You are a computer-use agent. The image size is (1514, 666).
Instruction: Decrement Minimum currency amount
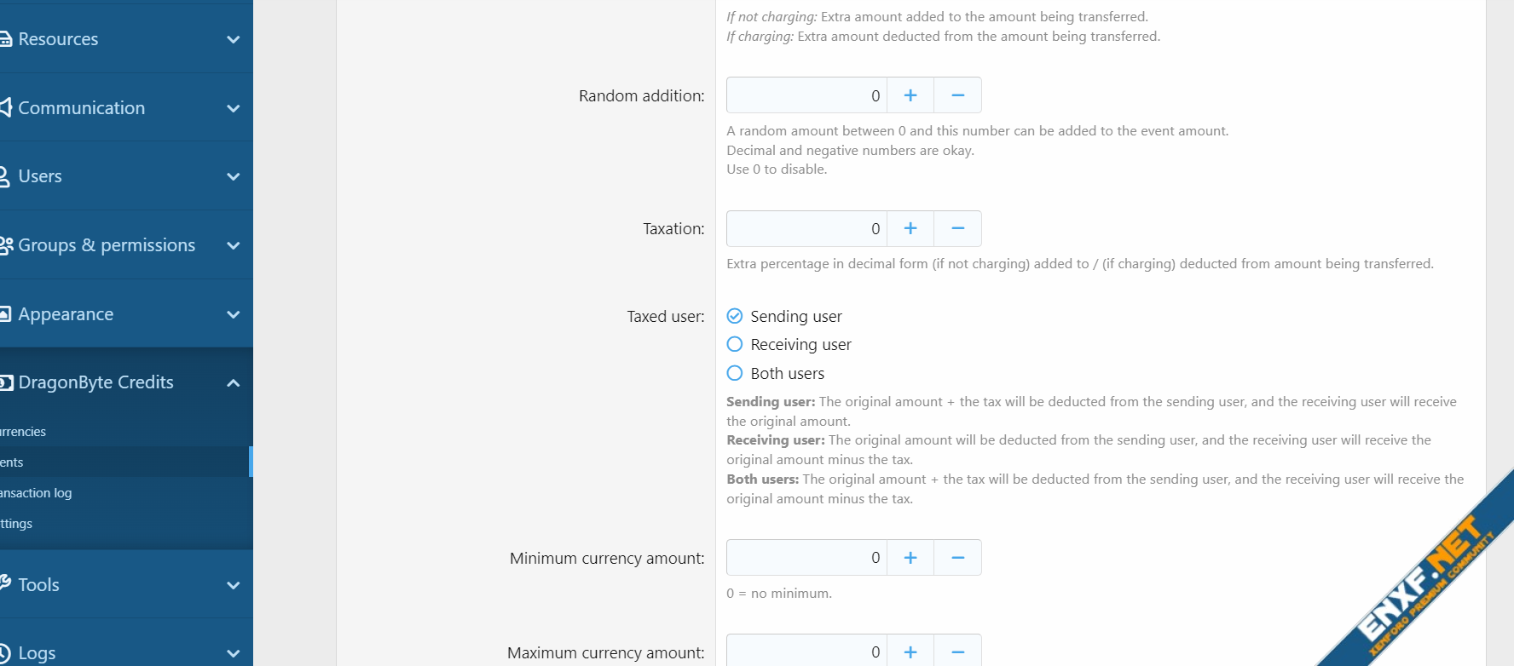[x=957, y=558]
